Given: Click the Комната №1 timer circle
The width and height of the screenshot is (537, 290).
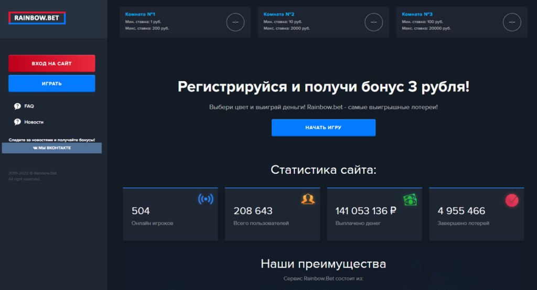Looking at the screenshot, I should coord(235,22).
